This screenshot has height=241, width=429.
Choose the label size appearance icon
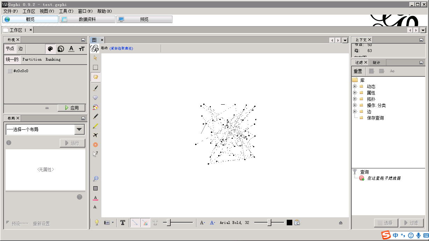(81, 49)
